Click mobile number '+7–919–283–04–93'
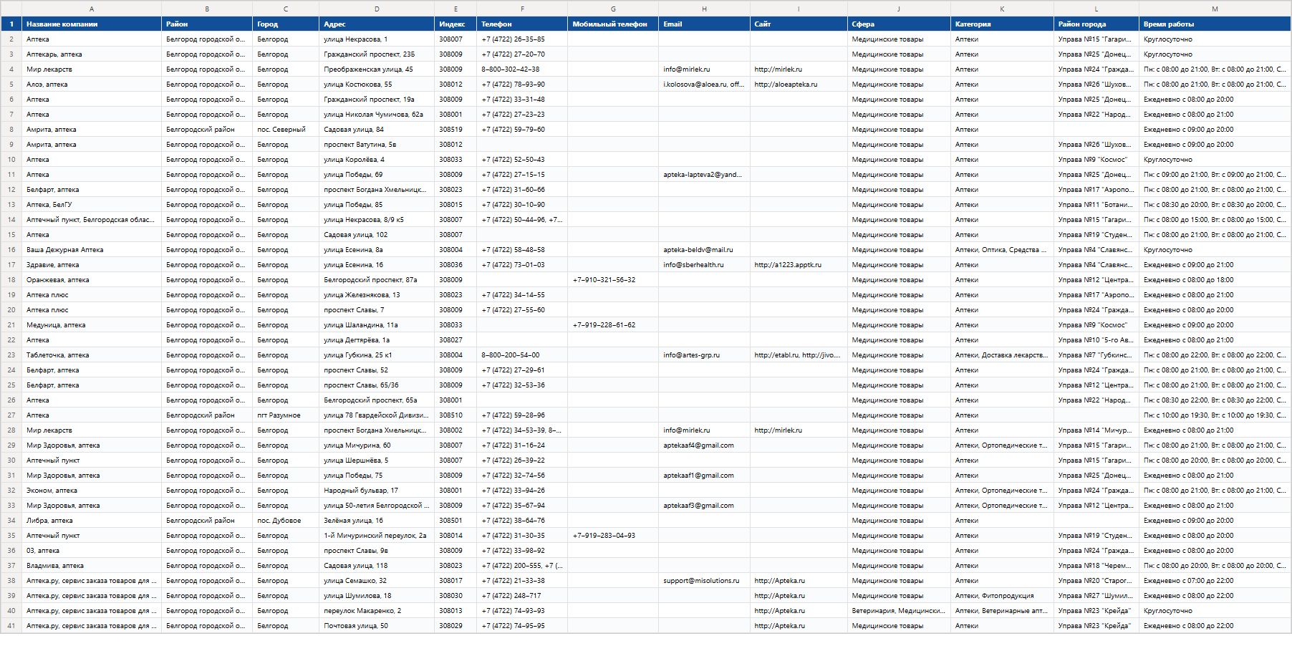The height and width of the screenshot is (646, 1292). (613, 536)
